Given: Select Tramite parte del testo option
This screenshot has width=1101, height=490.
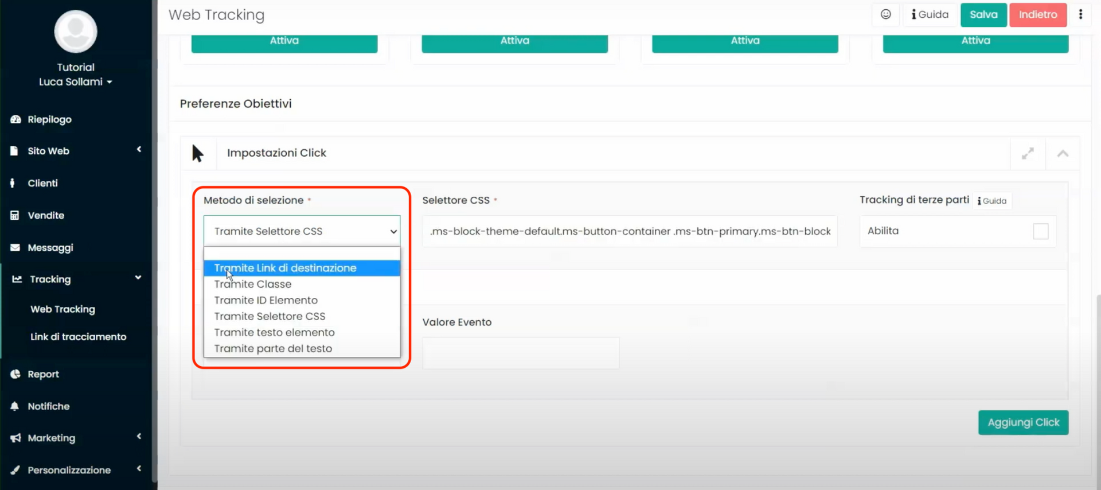Looking at the screenshot, I should click(x=273, y=348).
